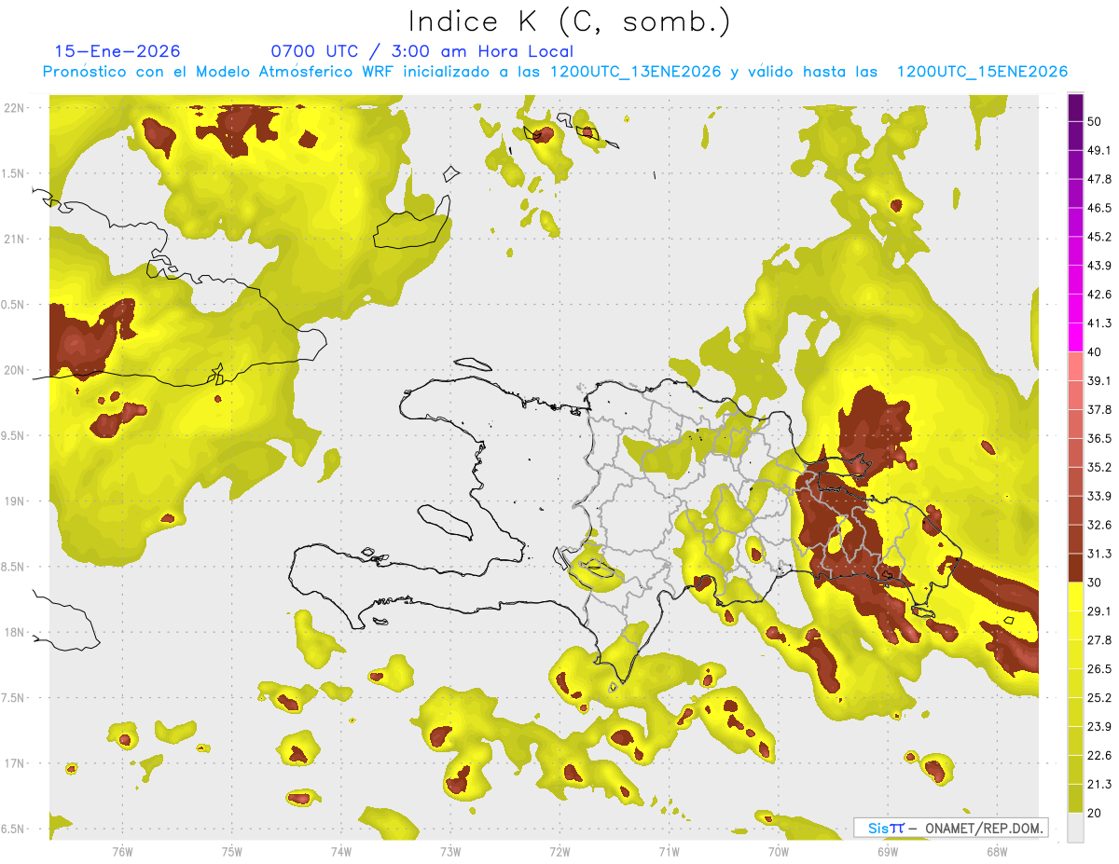
Task: Pick the dark purple colorbar swatch above 50
Action: pyautogui.click(x=1075, y=107)
